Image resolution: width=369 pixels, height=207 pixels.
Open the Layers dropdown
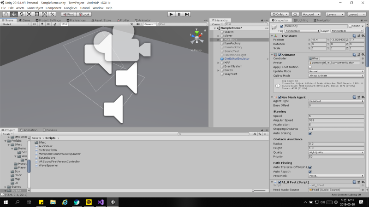(x=335, y=14)
